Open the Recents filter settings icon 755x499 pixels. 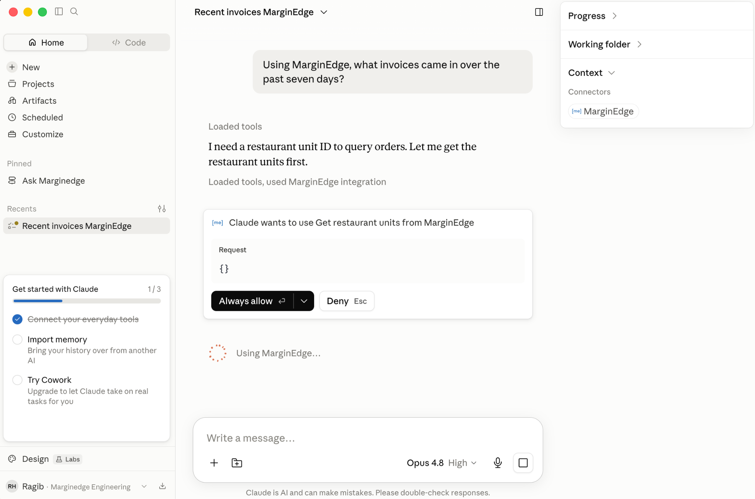point(162,209)
